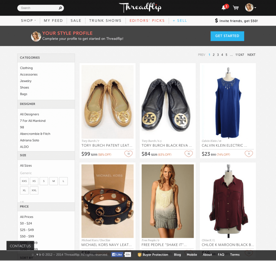Select size S filter box
The width and height of the screenshot is (276, 261).
44,181
